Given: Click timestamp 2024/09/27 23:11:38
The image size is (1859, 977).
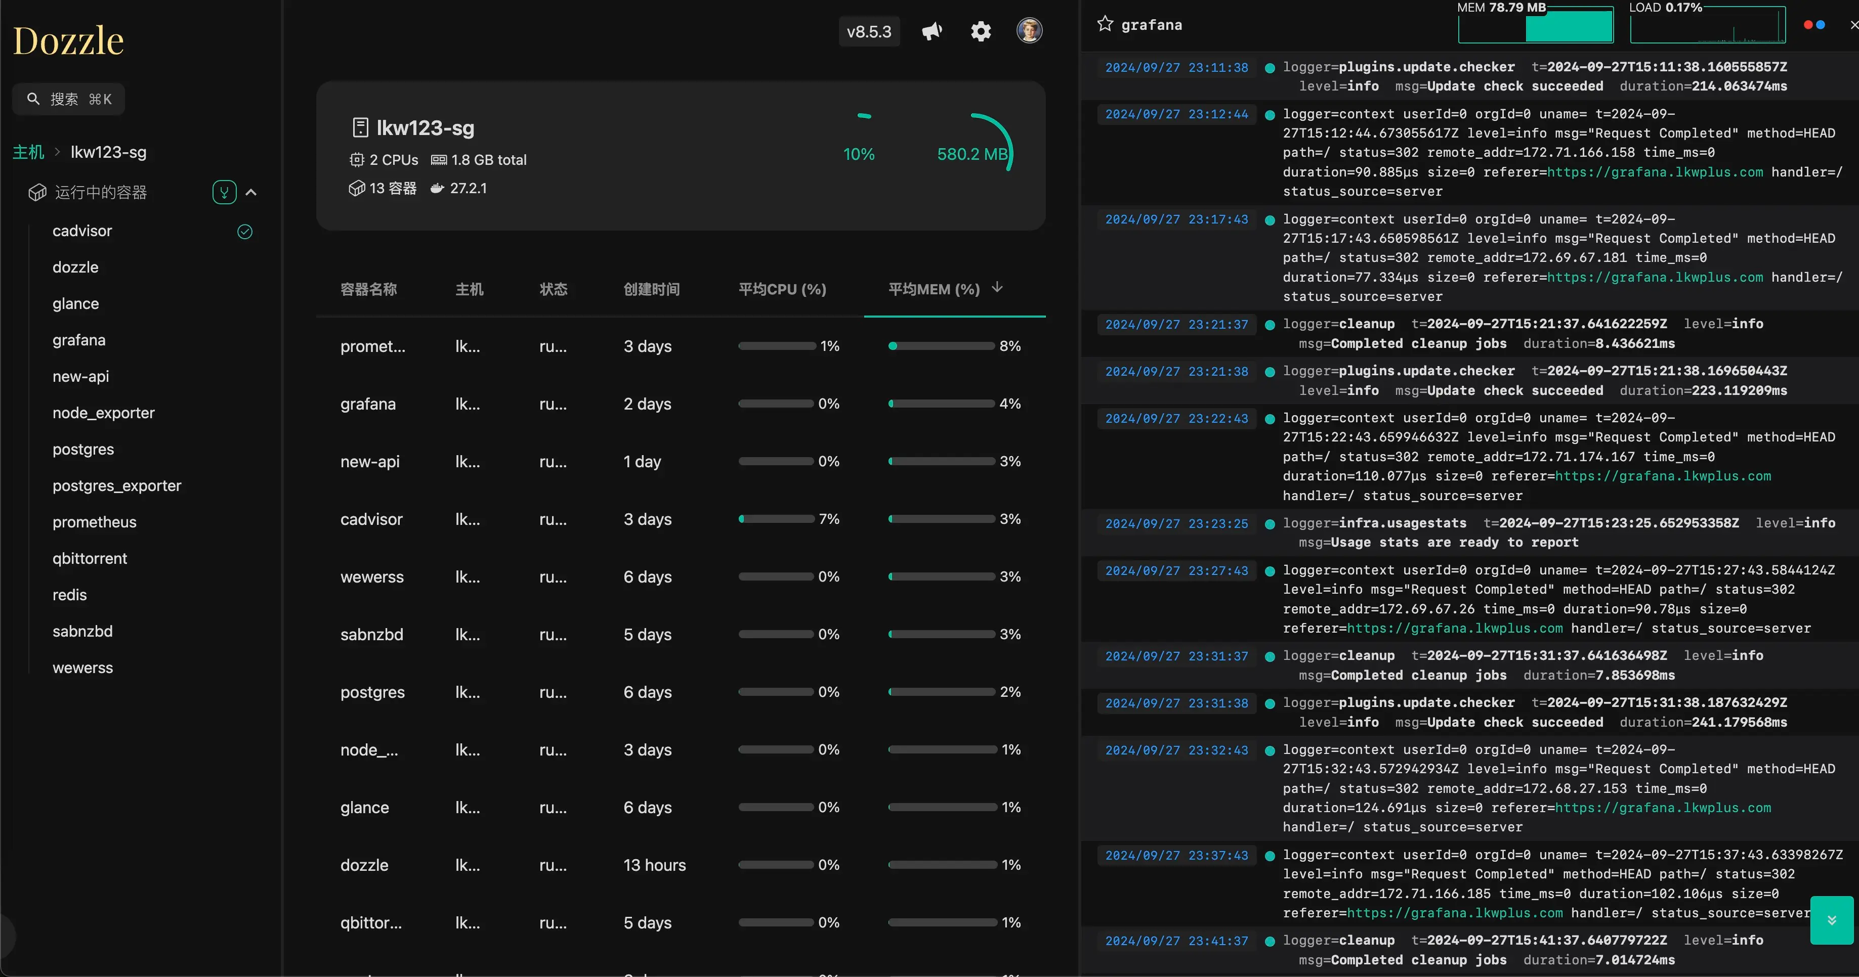Looking at the screenshot, I should (x=1176, y=68).
